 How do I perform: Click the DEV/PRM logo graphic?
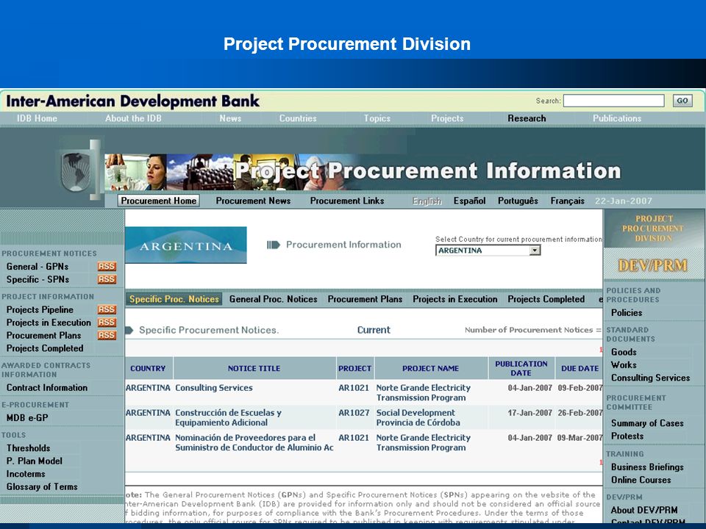pos(653,265)
